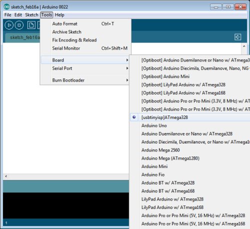Choose Auto Format from Tools menu
This screenshot has height=229, width=250.
click(x=85, y=23)
